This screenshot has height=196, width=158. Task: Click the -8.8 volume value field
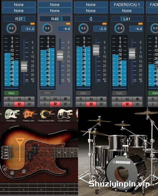pos(64,29)
